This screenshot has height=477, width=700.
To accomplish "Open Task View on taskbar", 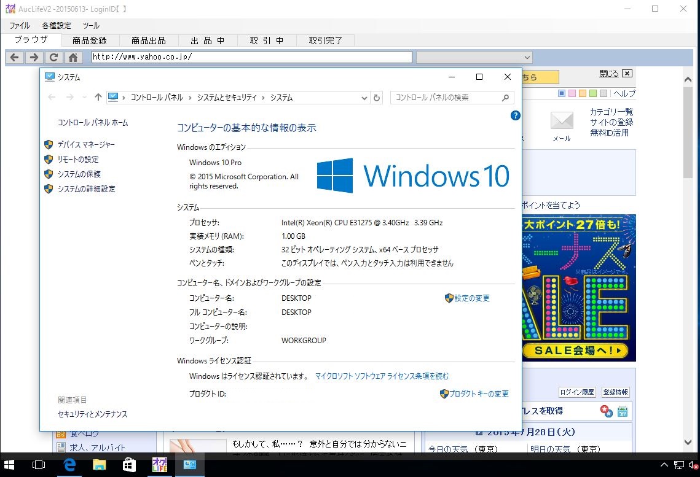I will 39,465.
